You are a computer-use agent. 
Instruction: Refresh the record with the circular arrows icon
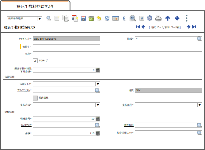point(107,18)
